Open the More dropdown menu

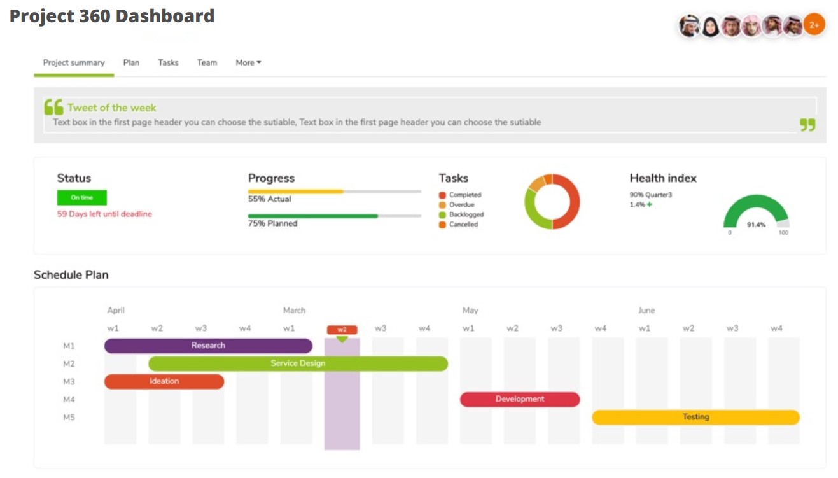pos(248,62)
